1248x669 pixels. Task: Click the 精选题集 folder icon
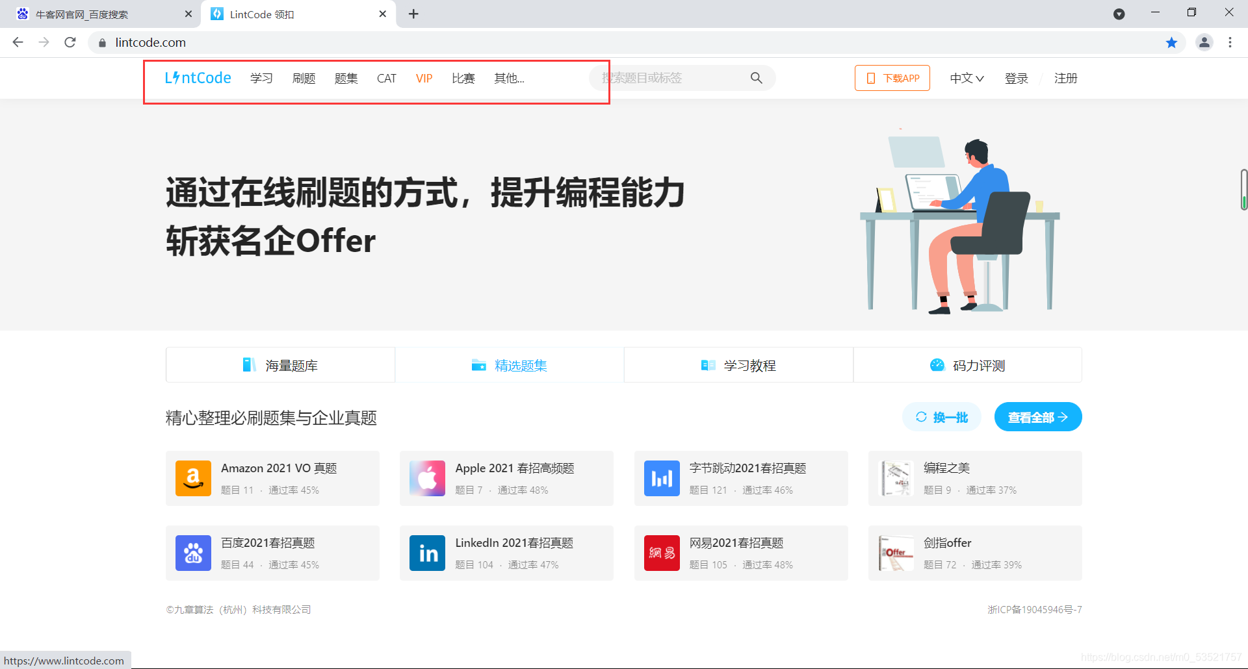pyautogui.click(x=479, y=365)
